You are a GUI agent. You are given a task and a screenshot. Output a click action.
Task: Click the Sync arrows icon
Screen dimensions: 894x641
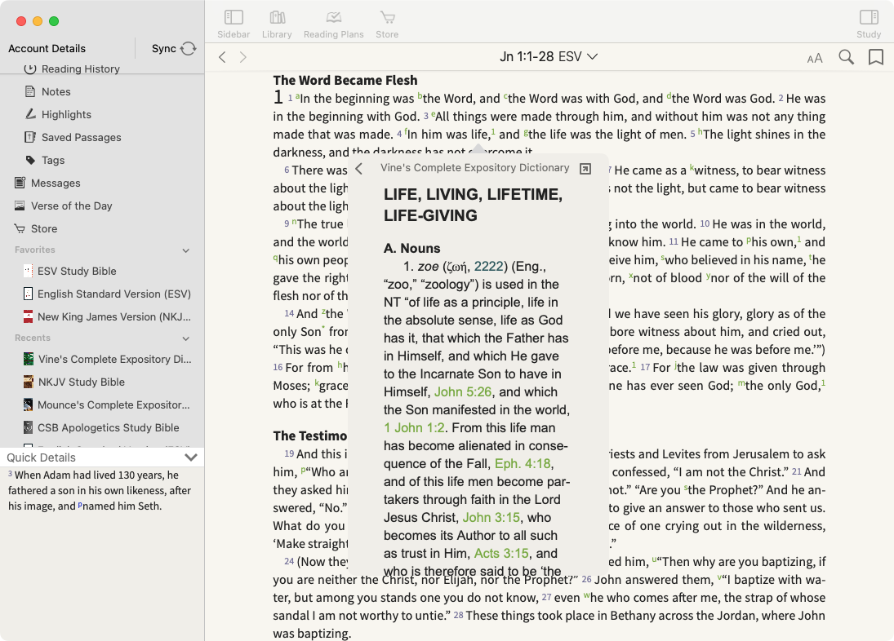pyautogui.click(x=188, y=48)
